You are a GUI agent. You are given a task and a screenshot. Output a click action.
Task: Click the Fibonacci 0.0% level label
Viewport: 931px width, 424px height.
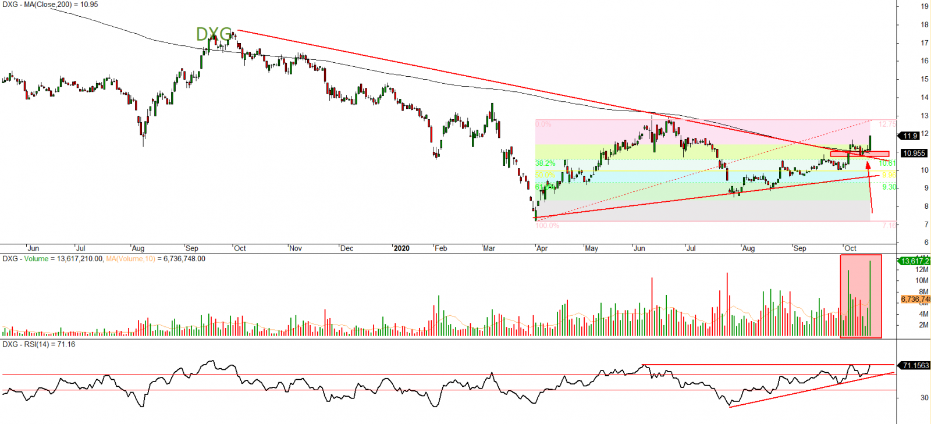[x=543, y=124]
